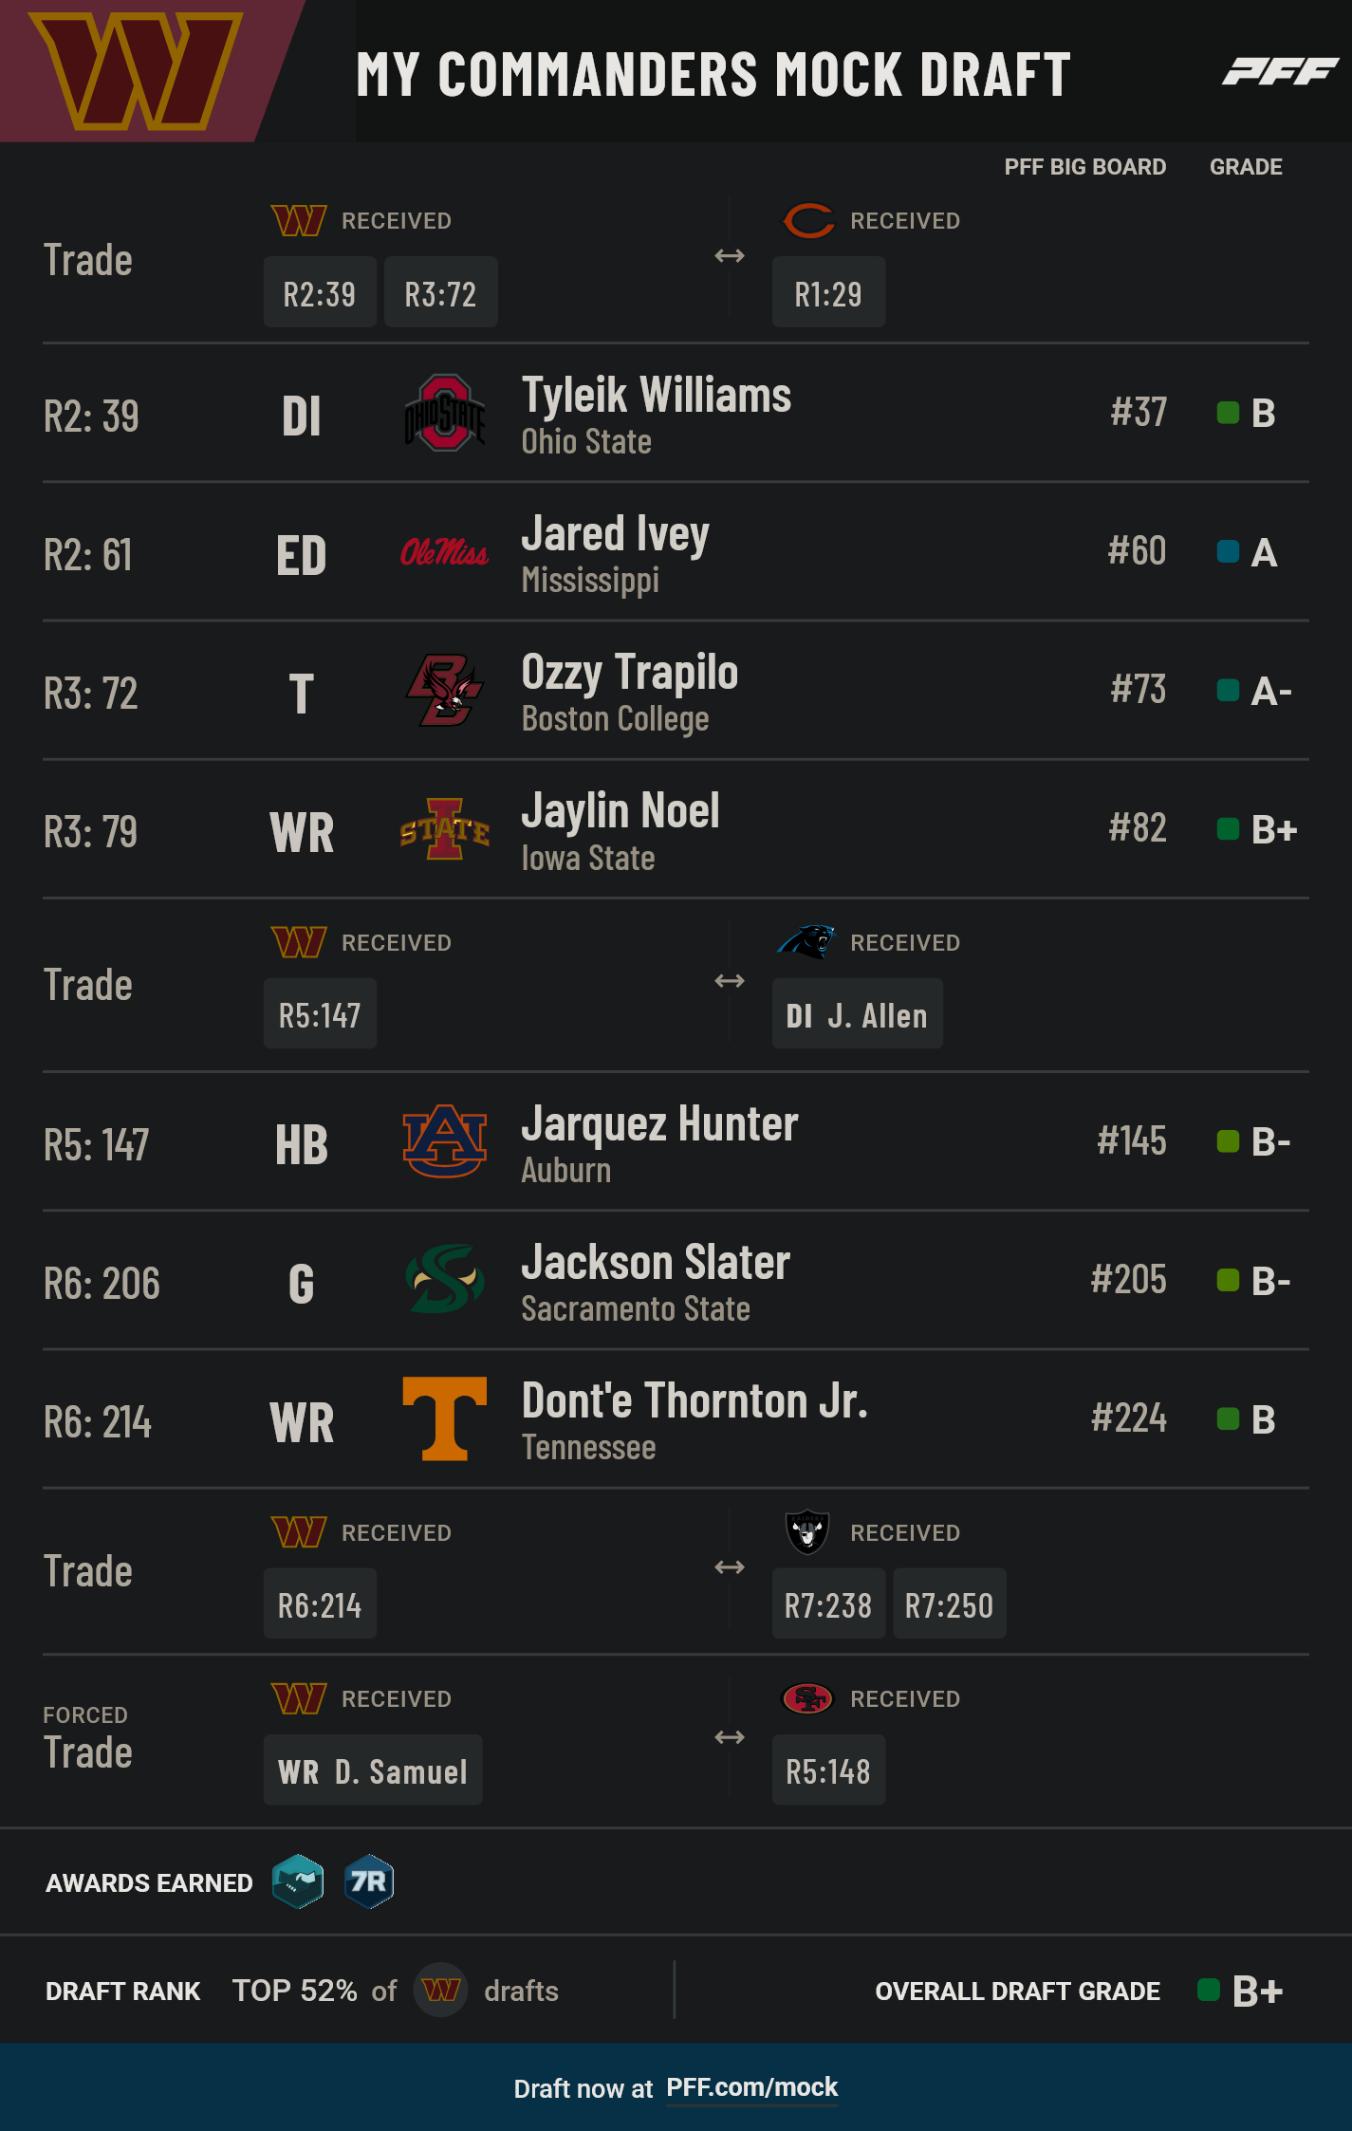Click the Commanders logo in header

pos(137,71)
